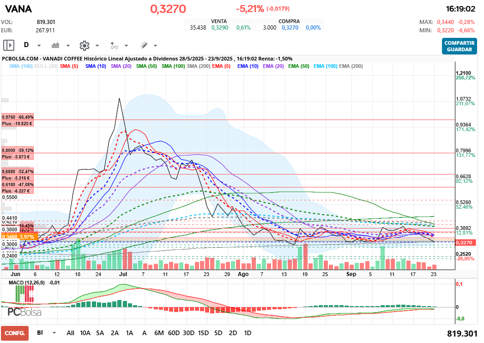Toggle the SMA (5) indicator legend
This screenshot has width=484, height=343.
70,66
